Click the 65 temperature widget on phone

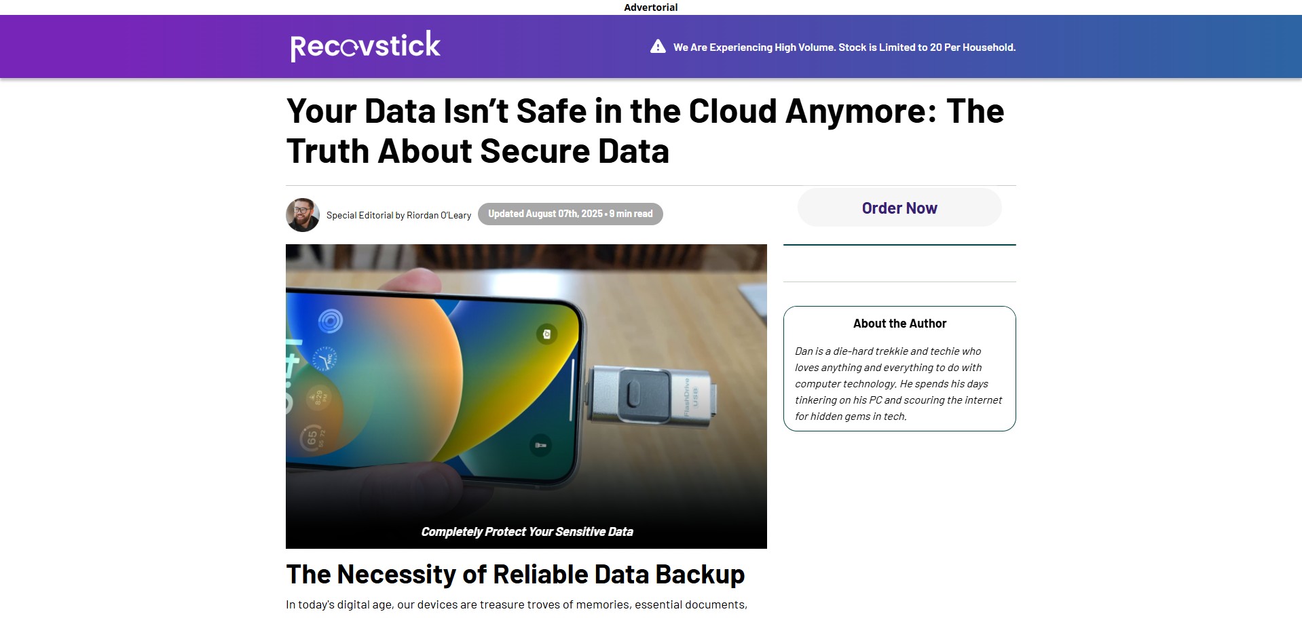[x=313, y=438]
